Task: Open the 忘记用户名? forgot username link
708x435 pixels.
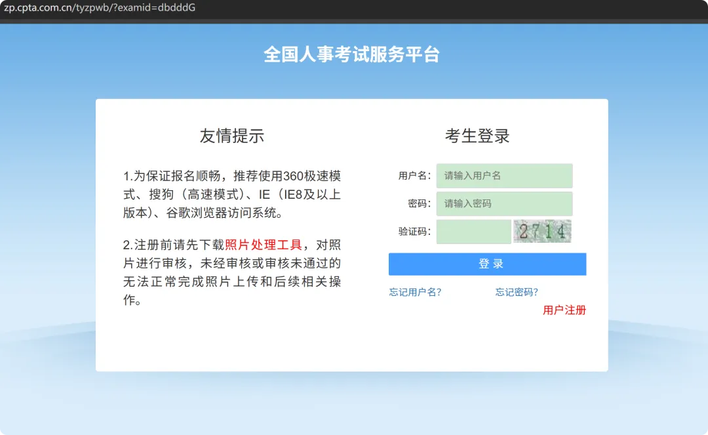Action: coord(415,292)
